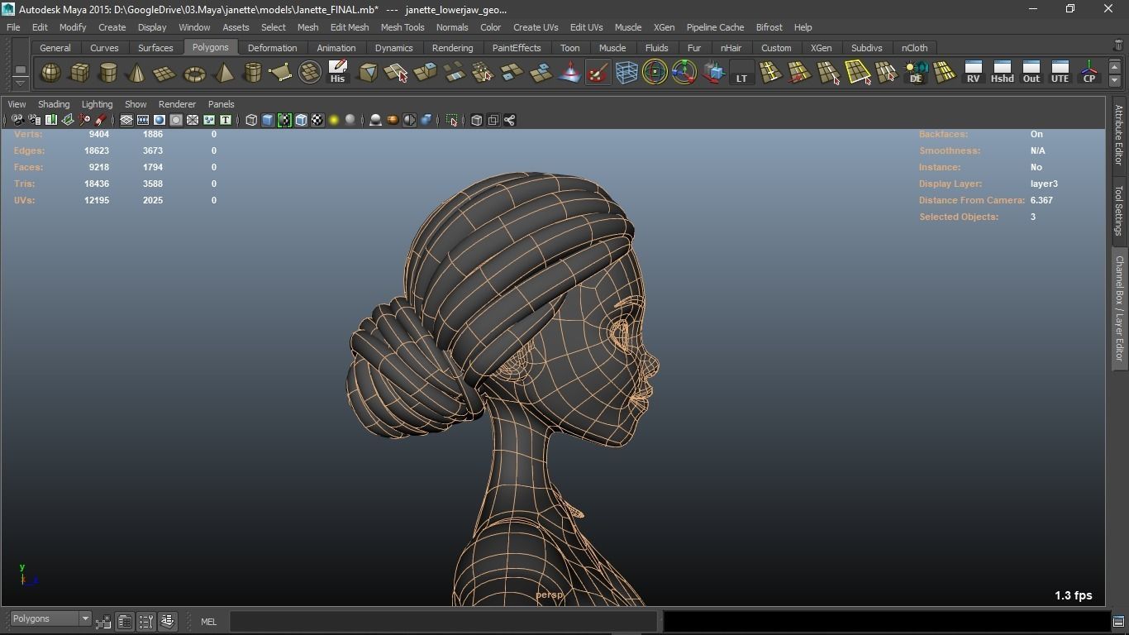Open the Polygons menu set dropdown
This screenshot has width=1129, height=635.
(x=50, y=618)
